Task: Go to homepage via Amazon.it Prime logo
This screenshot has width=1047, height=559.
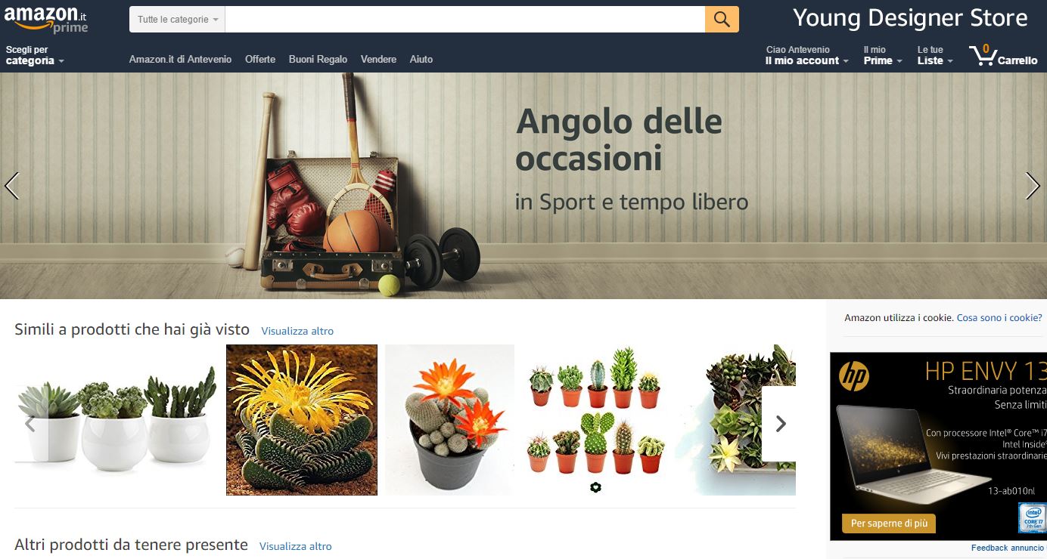Action: tap(46, 18)
